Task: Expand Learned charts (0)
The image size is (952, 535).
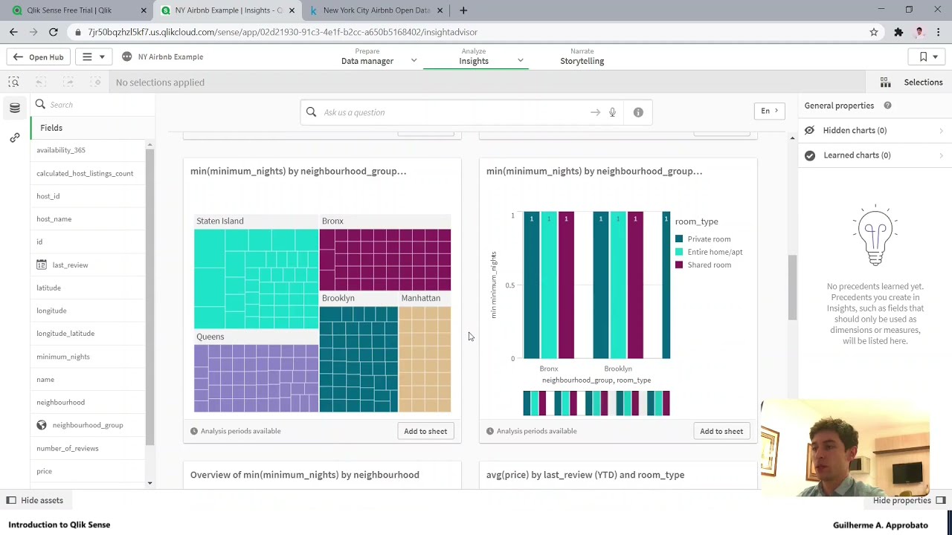Action: click(x=875, y=155)
